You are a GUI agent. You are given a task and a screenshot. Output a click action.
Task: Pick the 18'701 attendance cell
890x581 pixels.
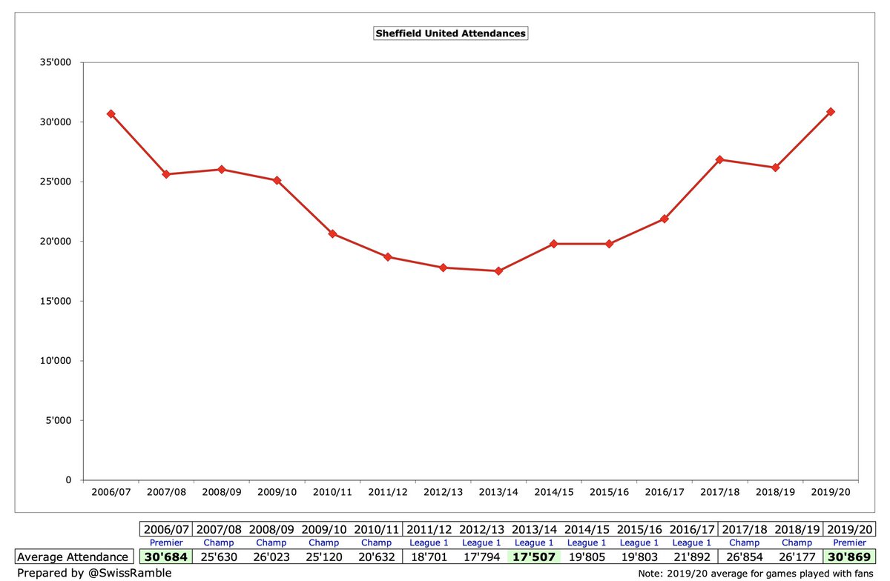point(430,557)
